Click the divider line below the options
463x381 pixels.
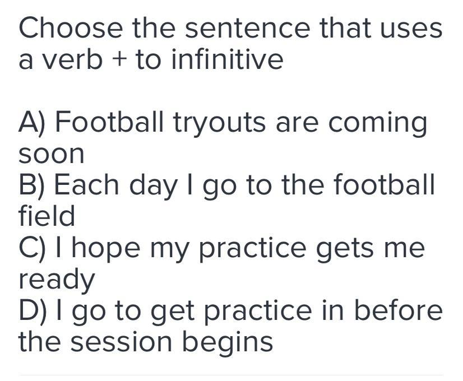[x=231, y=375]
